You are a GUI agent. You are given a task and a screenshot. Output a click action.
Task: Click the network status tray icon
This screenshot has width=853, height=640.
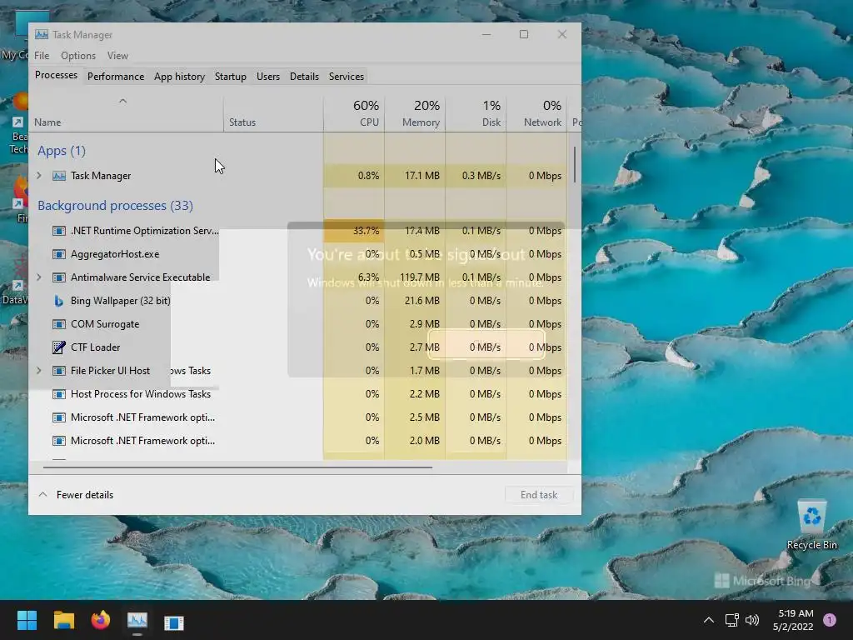click(731, 620)
